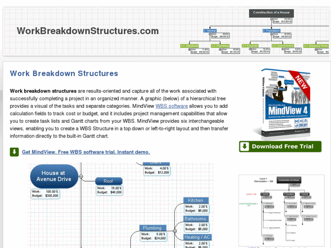Image resolution: width=331 pixels, height=248 pixels.
Task: Click the WorkBreakdownStructures.com site title
Action: click(87, 31)
